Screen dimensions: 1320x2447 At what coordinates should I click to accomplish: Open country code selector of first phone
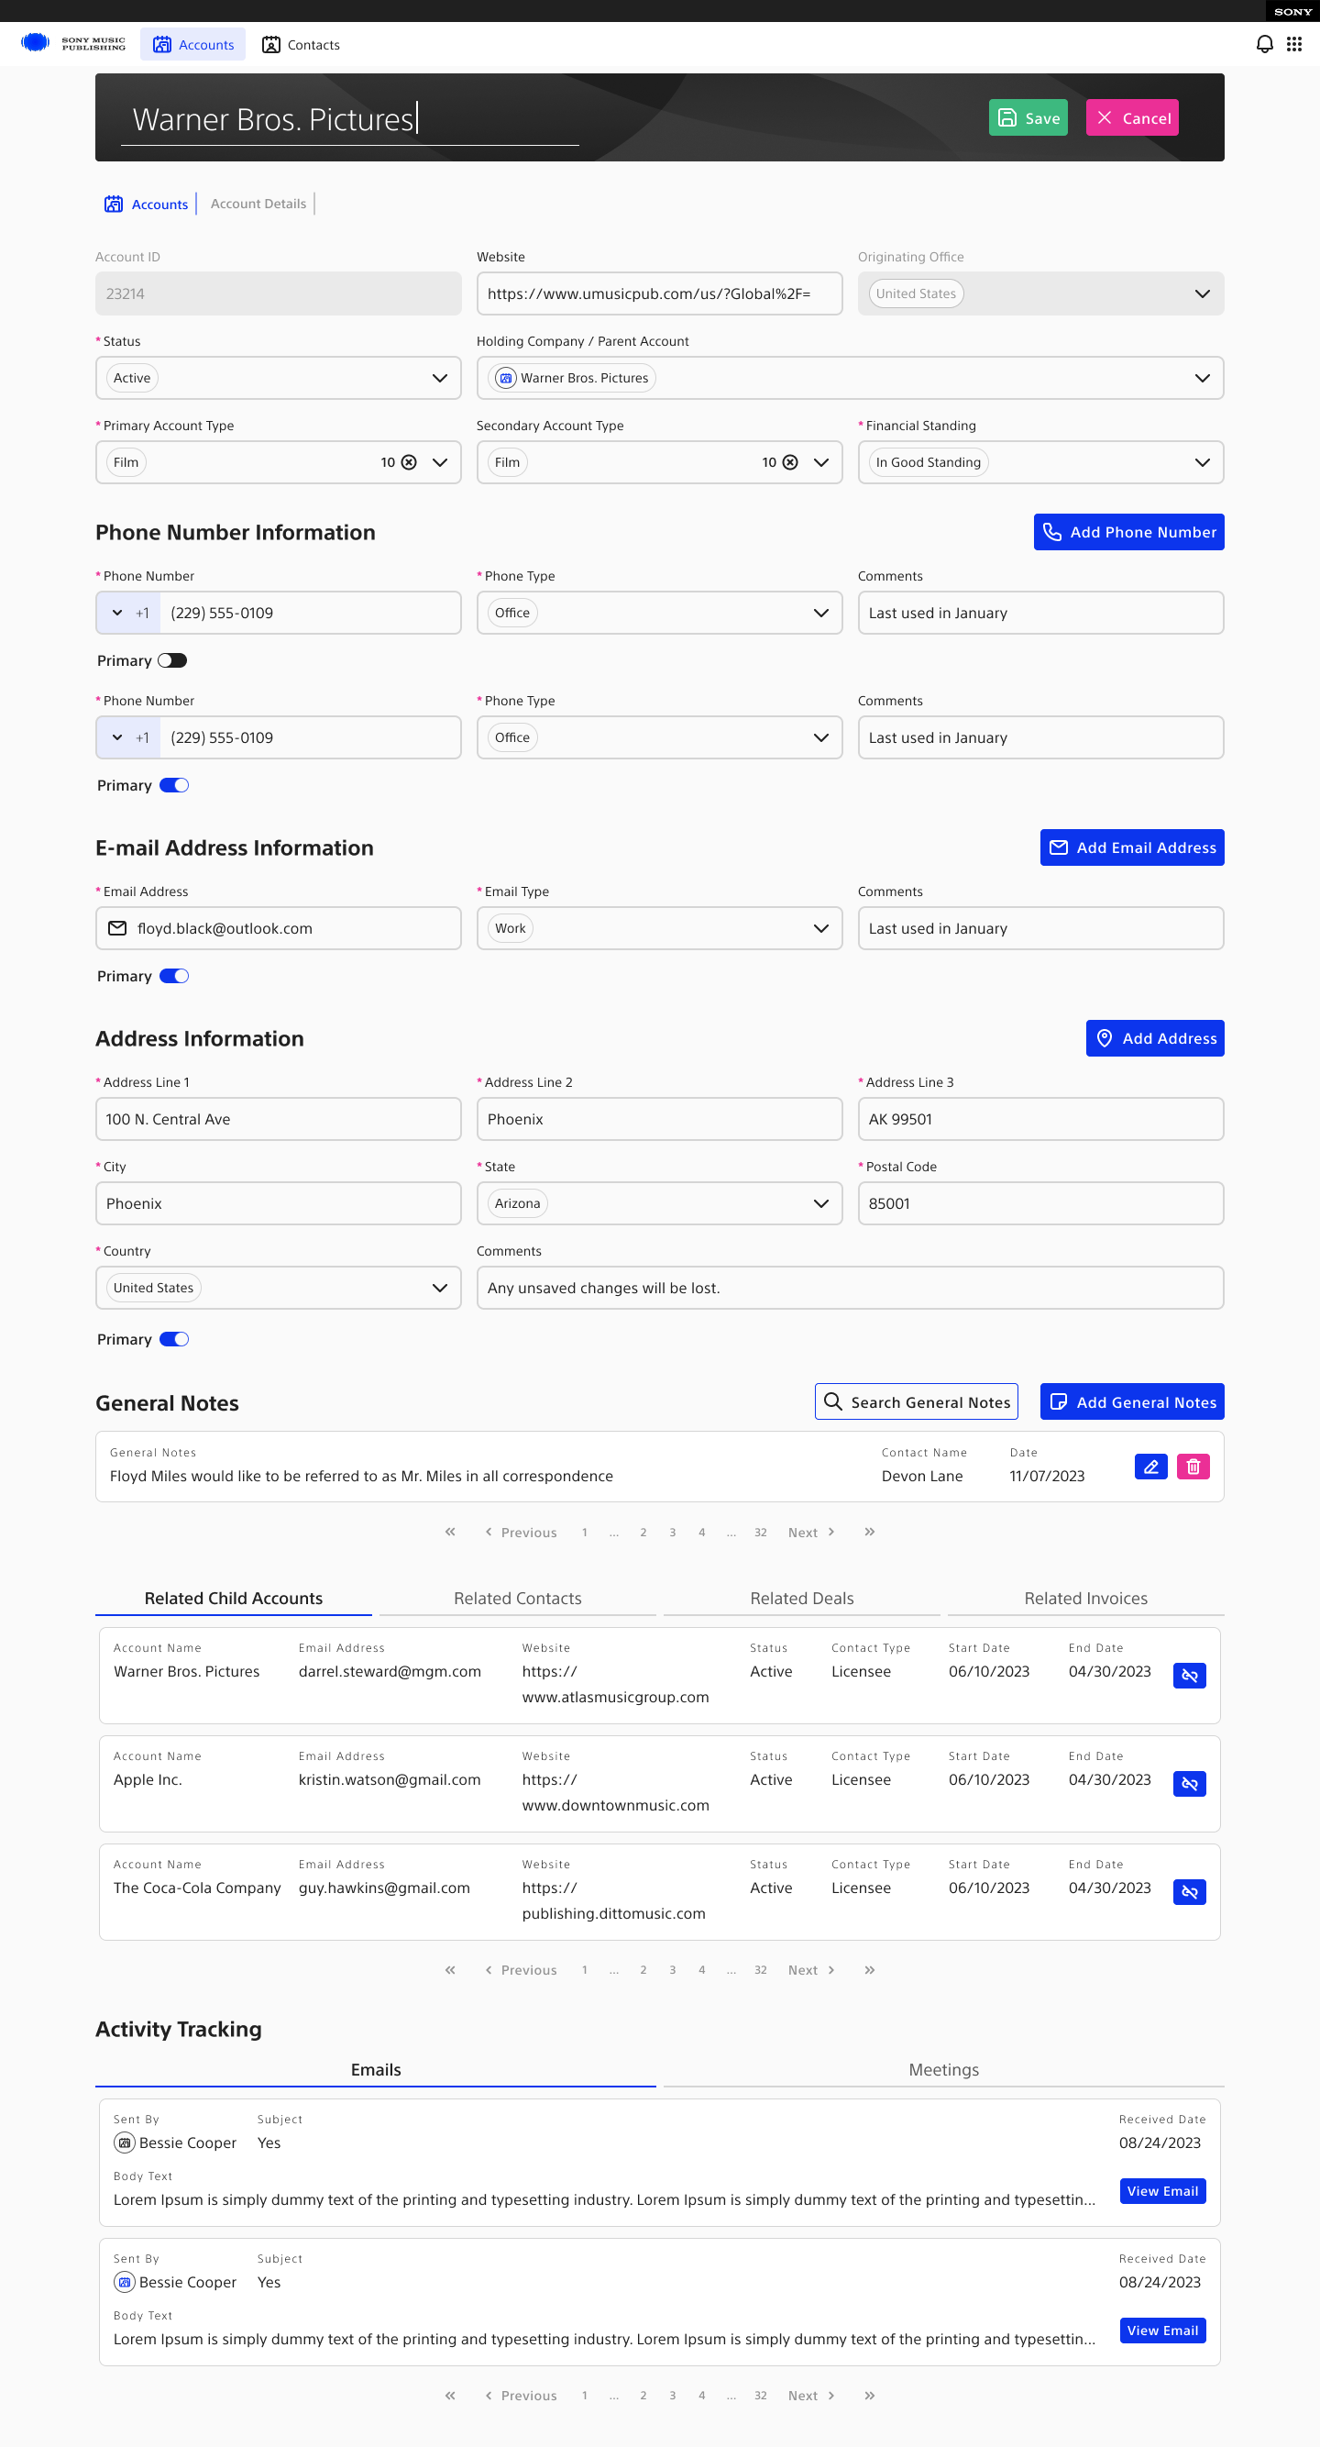(129, 613)
